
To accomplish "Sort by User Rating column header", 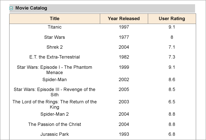I will 172,19.
